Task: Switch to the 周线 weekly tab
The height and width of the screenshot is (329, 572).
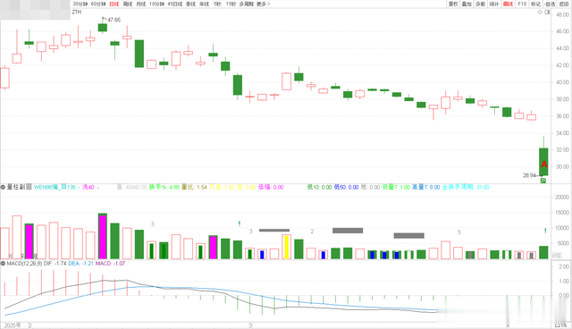Action: tap(128, 4)
